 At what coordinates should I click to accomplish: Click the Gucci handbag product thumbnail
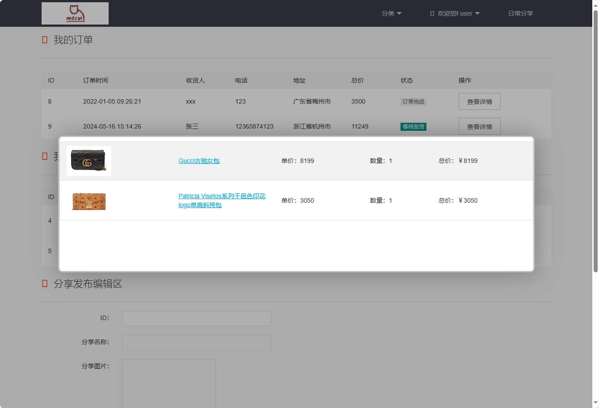89,161
